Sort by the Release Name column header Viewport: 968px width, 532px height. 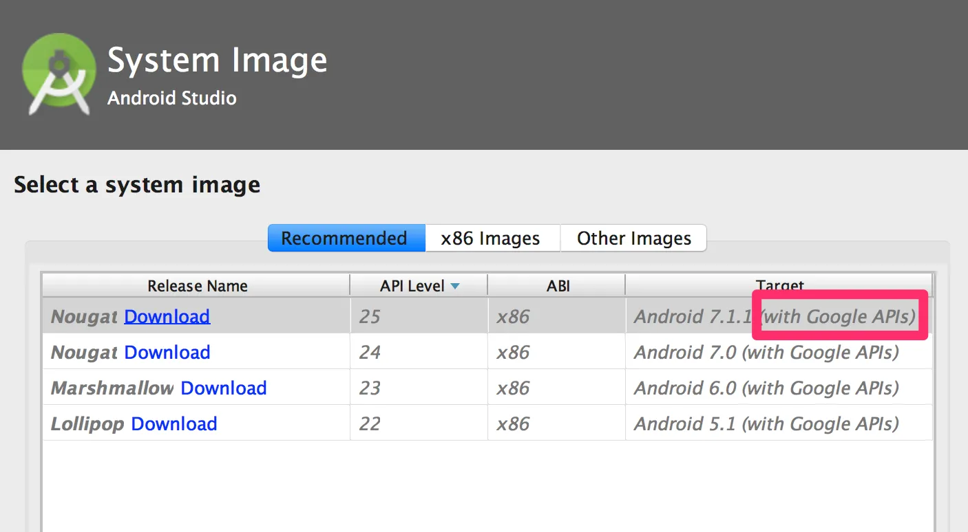coord(197,286)
